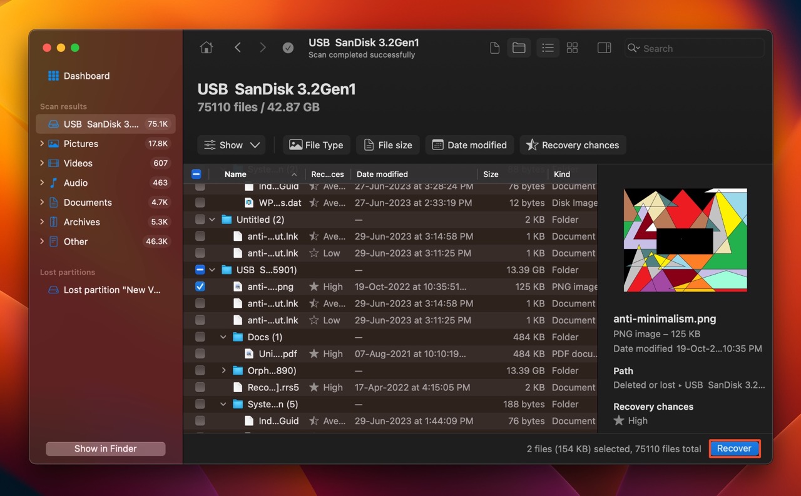Click the Home icon in toolbar

pyautogui.click(x=206, y=48)
